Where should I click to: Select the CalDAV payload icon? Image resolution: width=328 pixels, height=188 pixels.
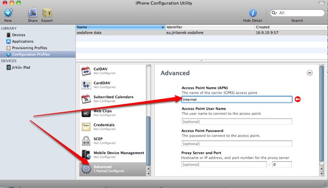point(86,71)
